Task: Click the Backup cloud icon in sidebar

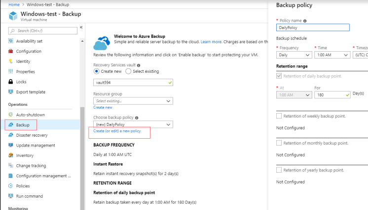Action: coord(10,124)
